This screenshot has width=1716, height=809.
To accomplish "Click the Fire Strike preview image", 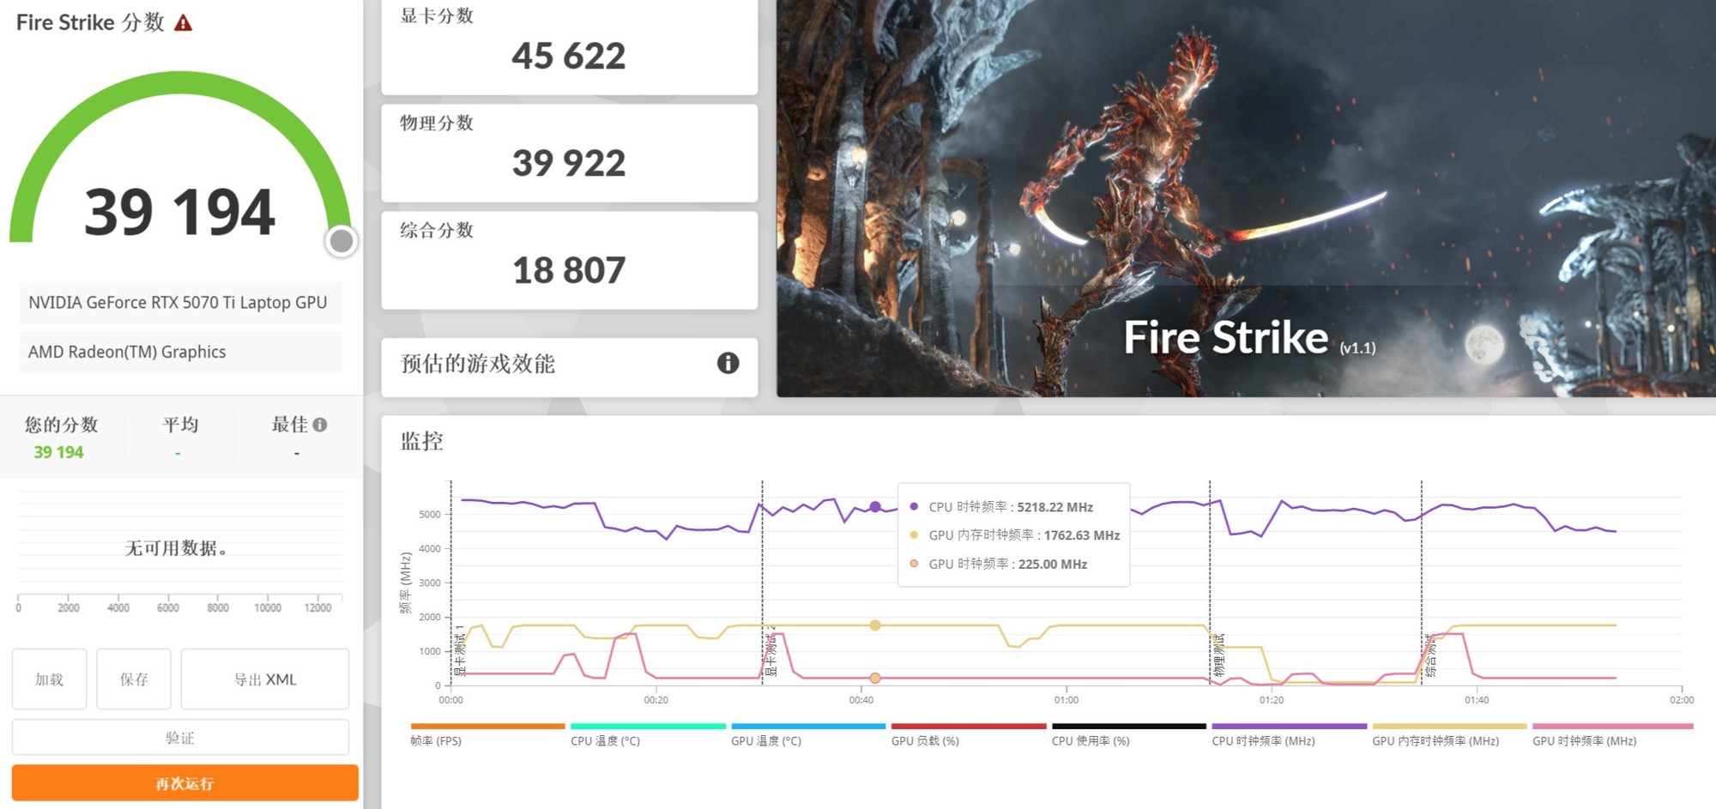I will click(x=1246, y=198).
